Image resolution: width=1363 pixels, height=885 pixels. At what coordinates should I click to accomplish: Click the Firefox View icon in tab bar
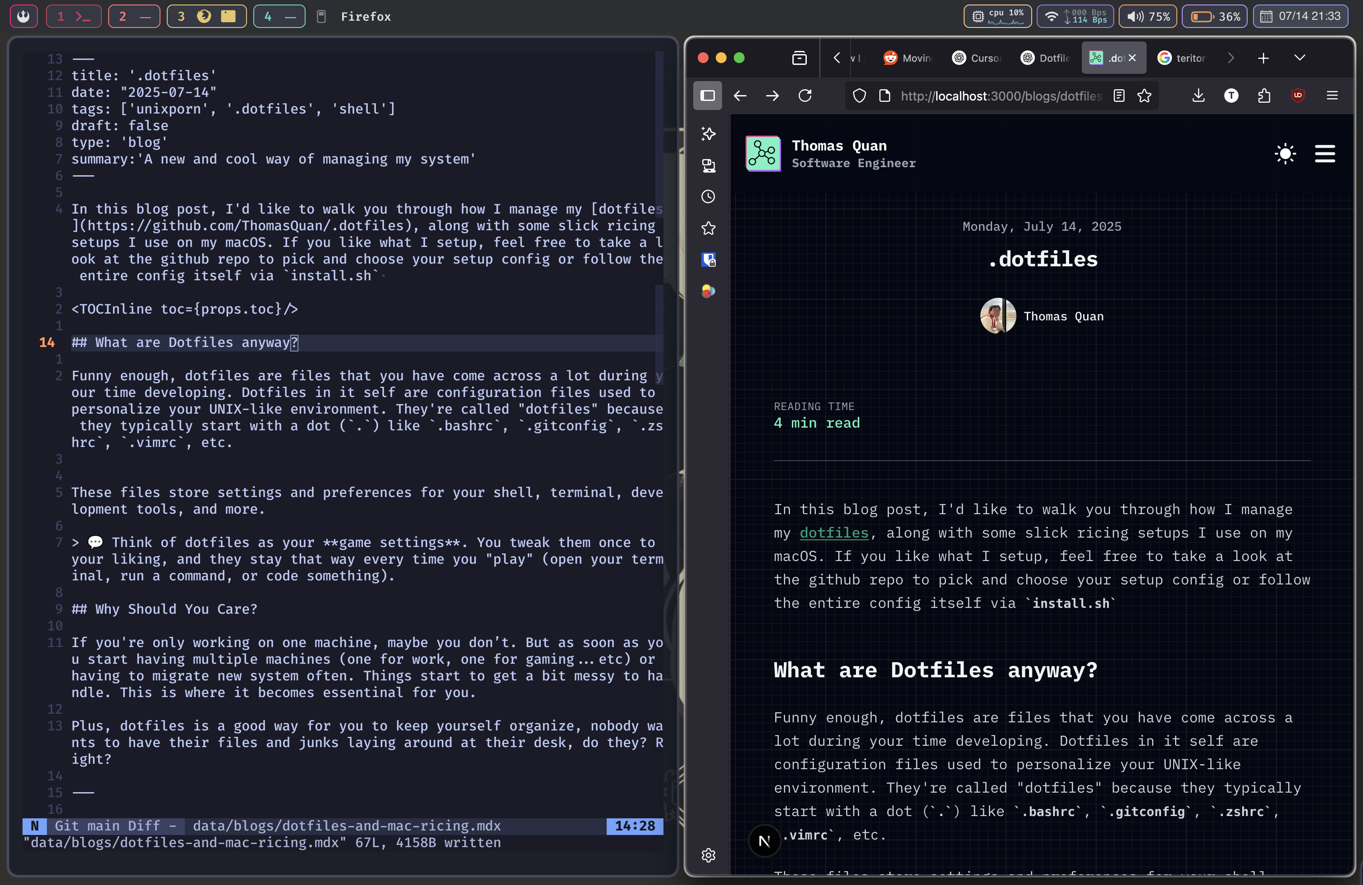pyautogui.click(x=800, y=58)
